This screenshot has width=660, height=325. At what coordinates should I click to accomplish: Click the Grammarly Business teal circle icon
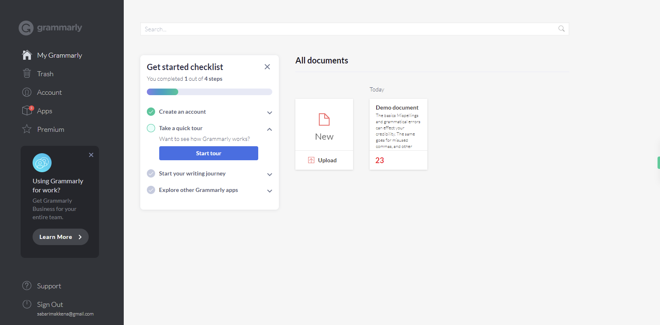[42, 163]
